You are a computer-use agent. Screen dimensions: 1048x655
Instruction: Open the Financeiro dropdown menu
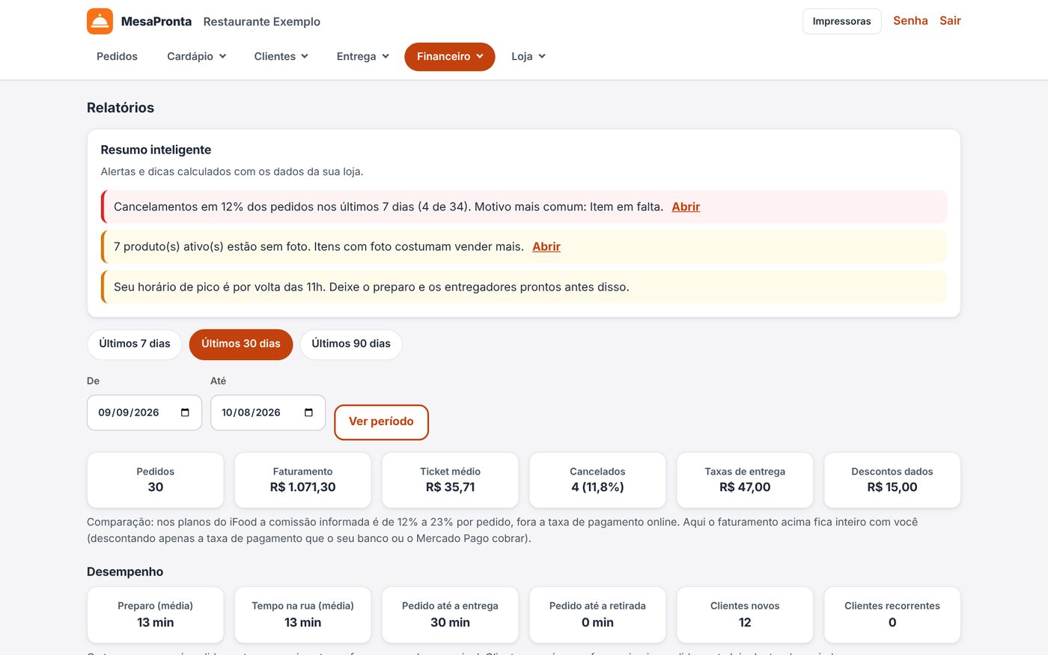click(x=450, y=56)
